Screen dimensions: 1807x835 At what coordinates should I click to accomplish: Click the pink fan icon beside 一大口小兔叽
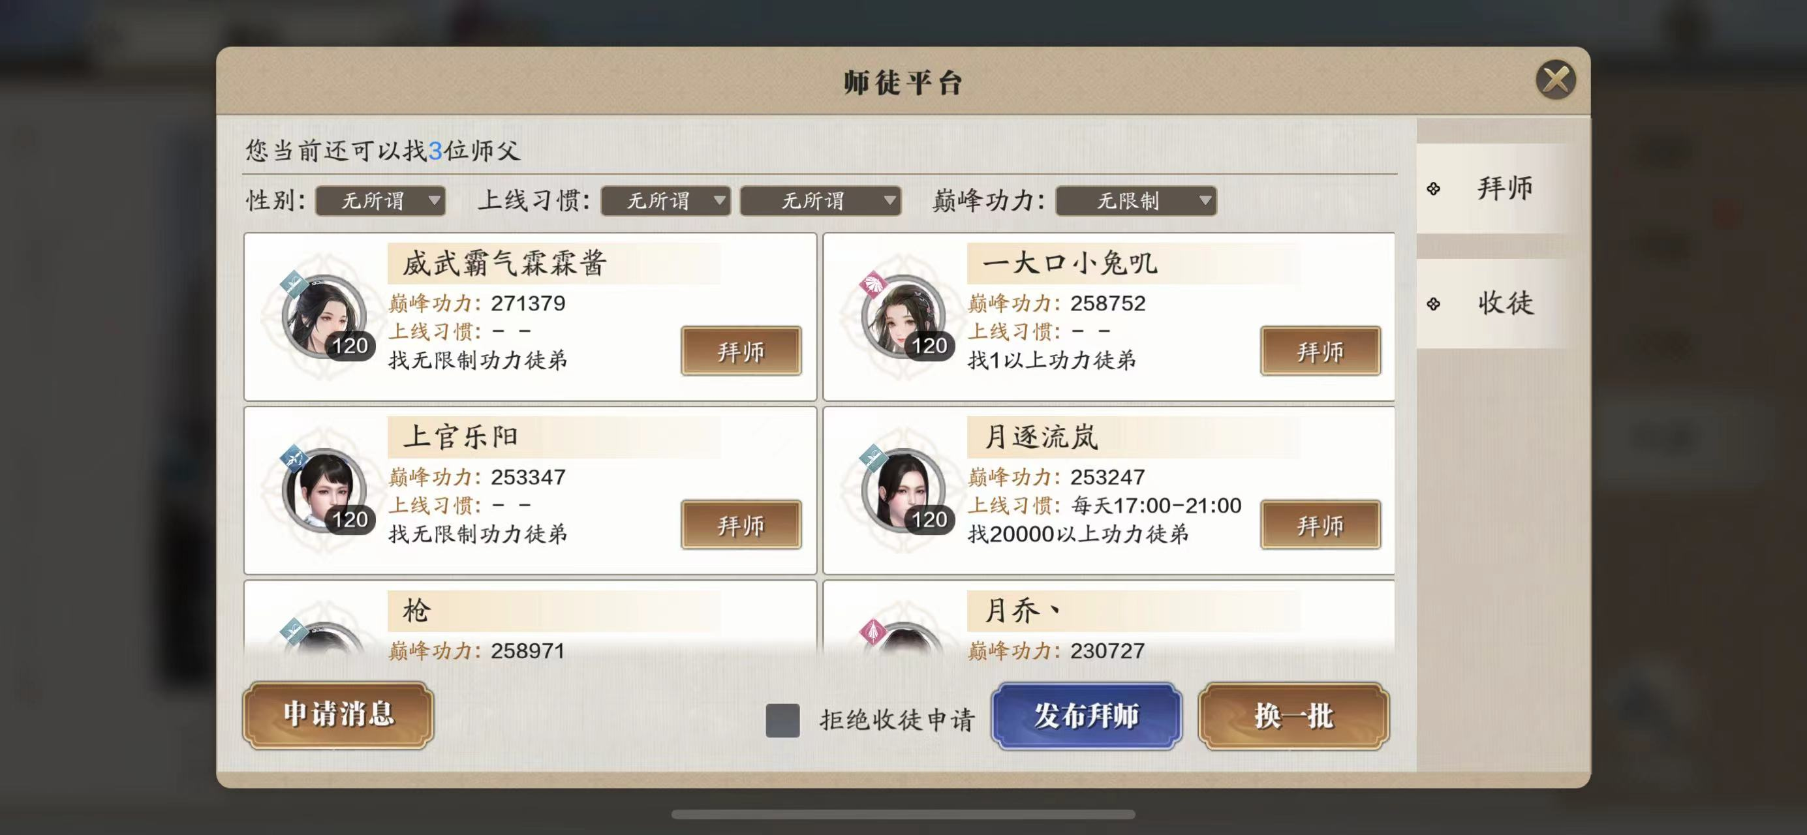point(873,285)
